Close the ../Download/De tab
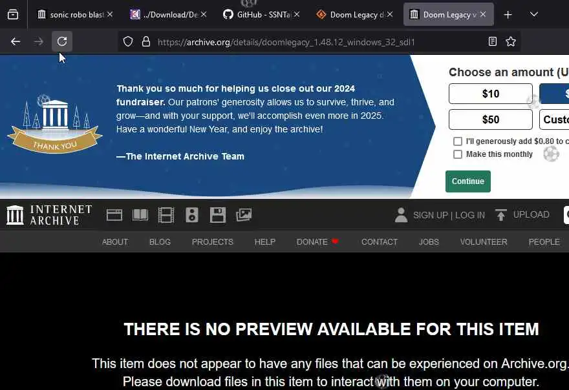Screen dimensions: 569x390 pos(204,14)
